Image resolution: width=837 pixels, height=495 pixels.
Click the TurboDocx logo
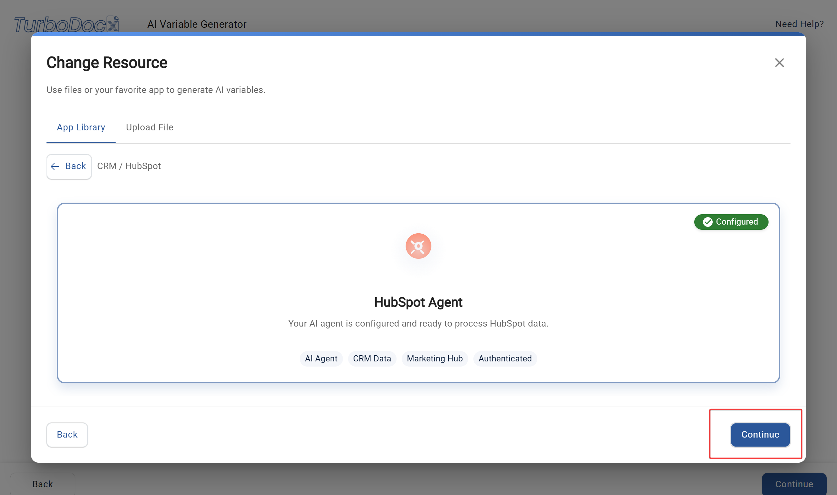tap(67, 24)
